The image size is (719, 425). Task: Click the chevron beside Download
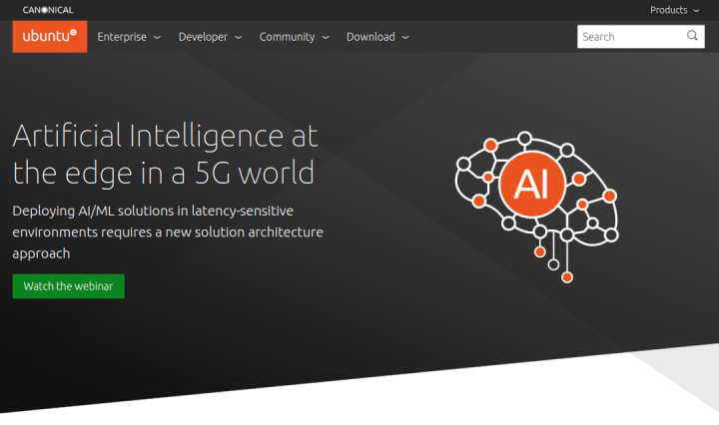[x=405, y=38]
